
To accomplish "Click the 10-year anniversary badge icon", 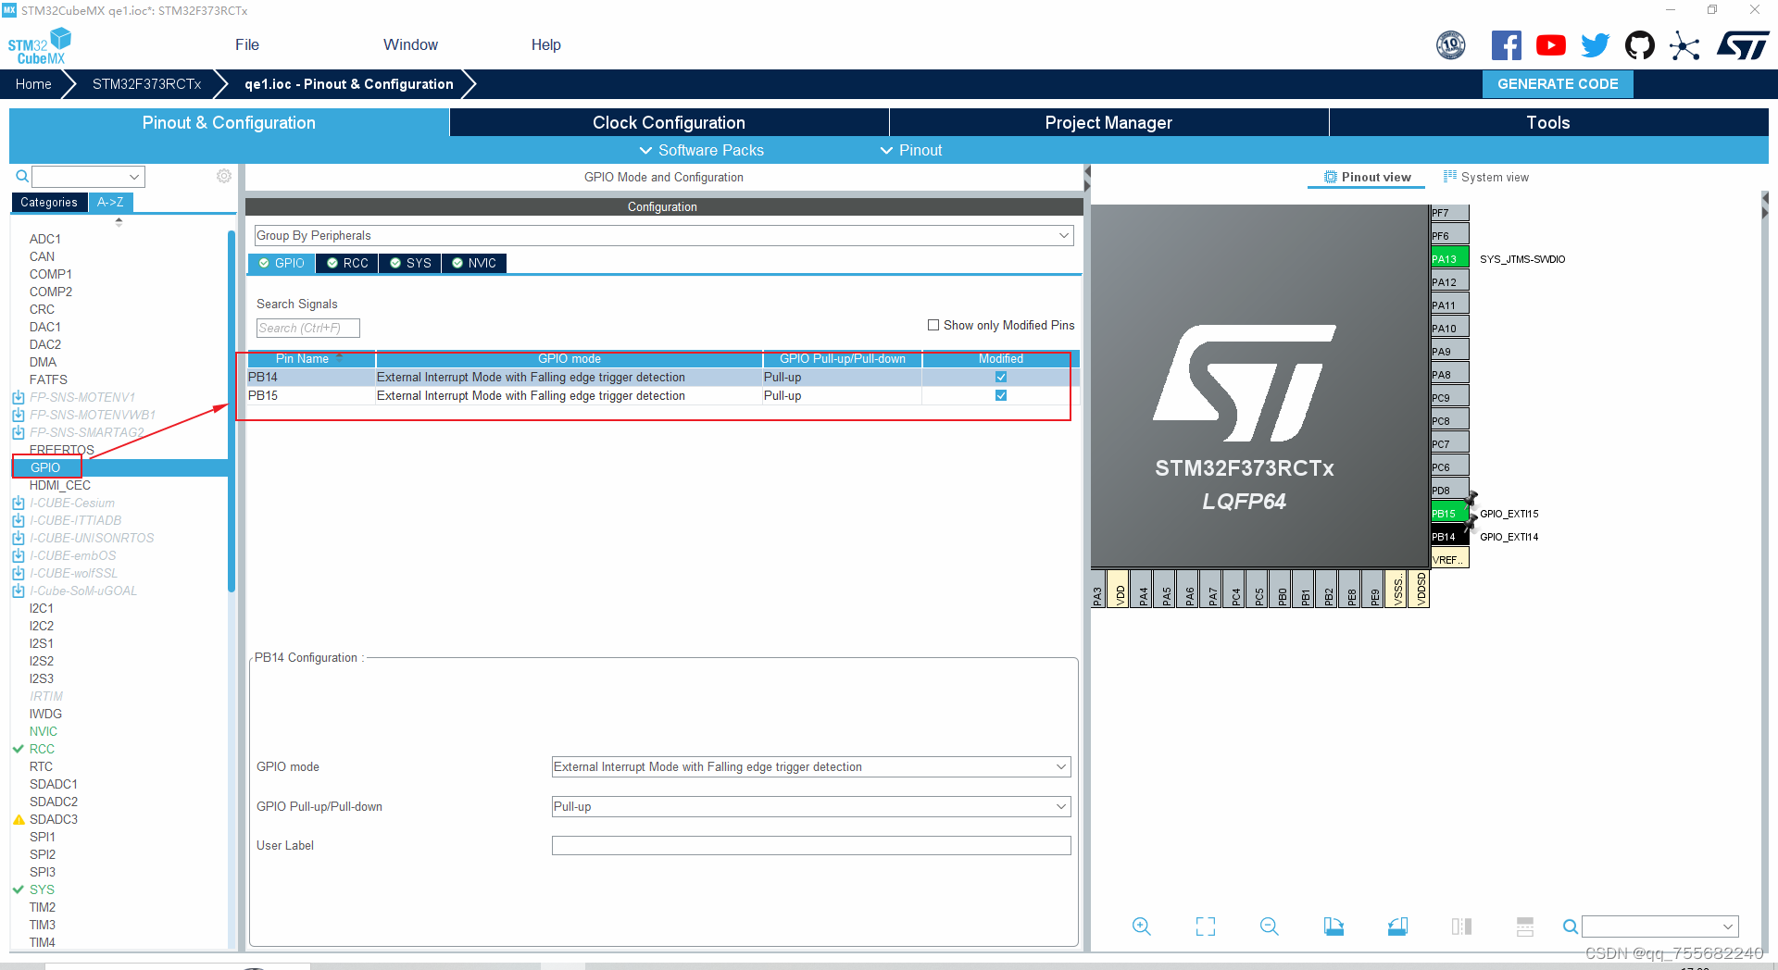I will tap(1451, 45).
